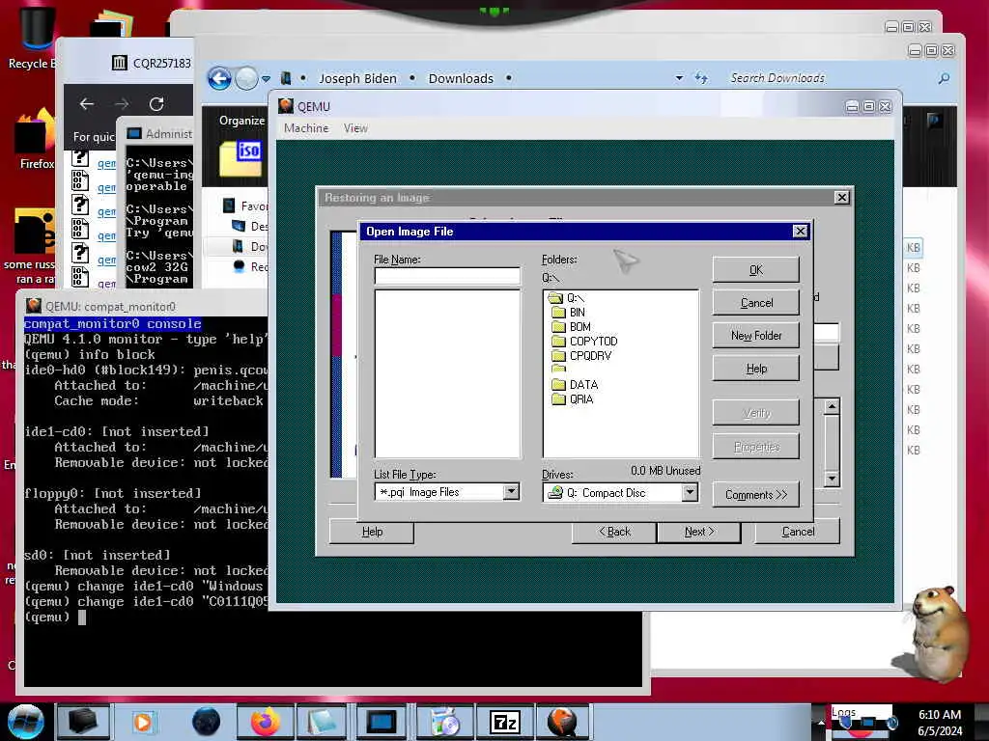Click the Next > button in the wizard

pos(699,532)
